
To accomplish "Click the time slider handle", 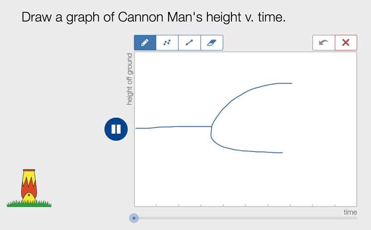I will point(134,218).
